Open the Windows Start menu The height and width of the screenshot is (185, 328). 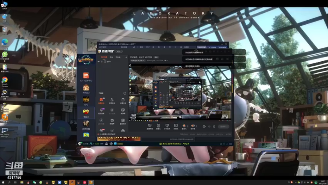(3, 183)
